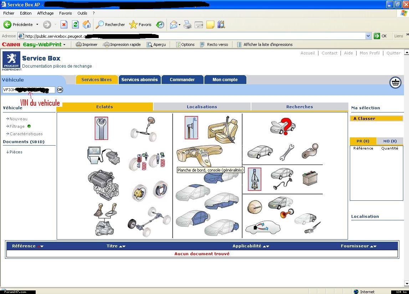Select the suspension springs and shocks icon
409x294 pixels.
tap(147, 161)
